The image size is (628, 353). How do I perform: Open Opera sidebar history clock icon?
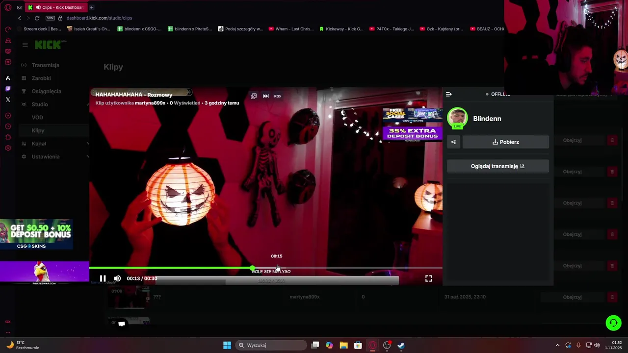[8, 126]
